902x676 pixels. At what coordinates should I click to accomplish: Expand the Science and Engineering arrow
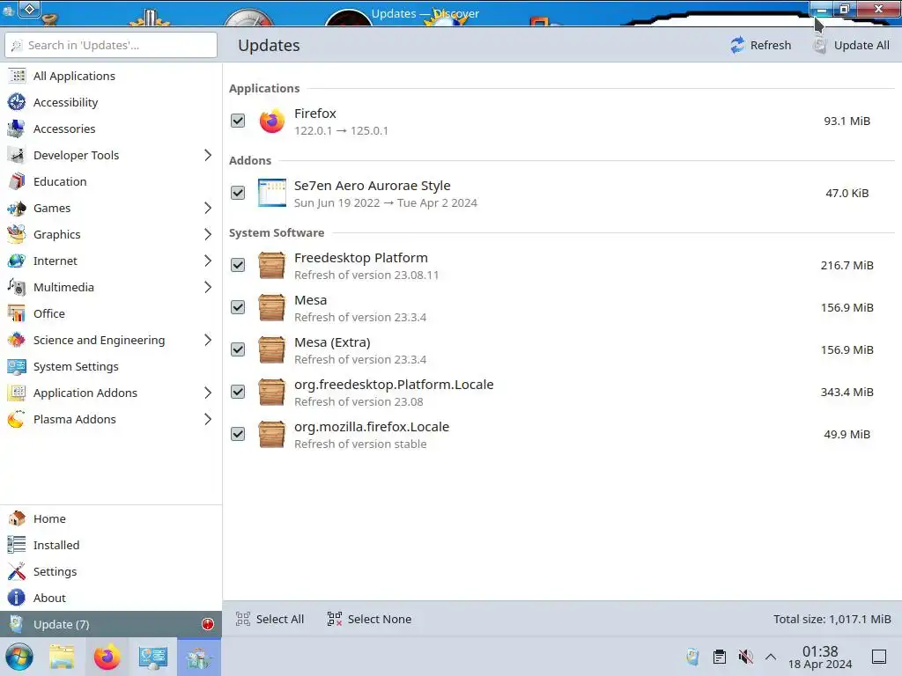208,341
